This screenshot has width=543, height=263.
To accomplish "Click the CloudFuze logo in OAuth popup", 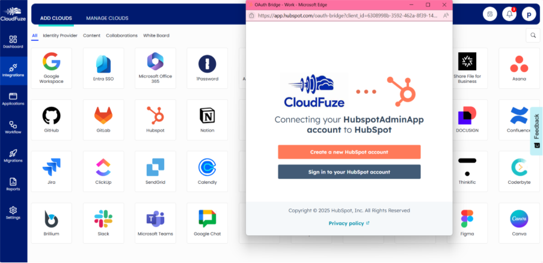I will 314,91.
